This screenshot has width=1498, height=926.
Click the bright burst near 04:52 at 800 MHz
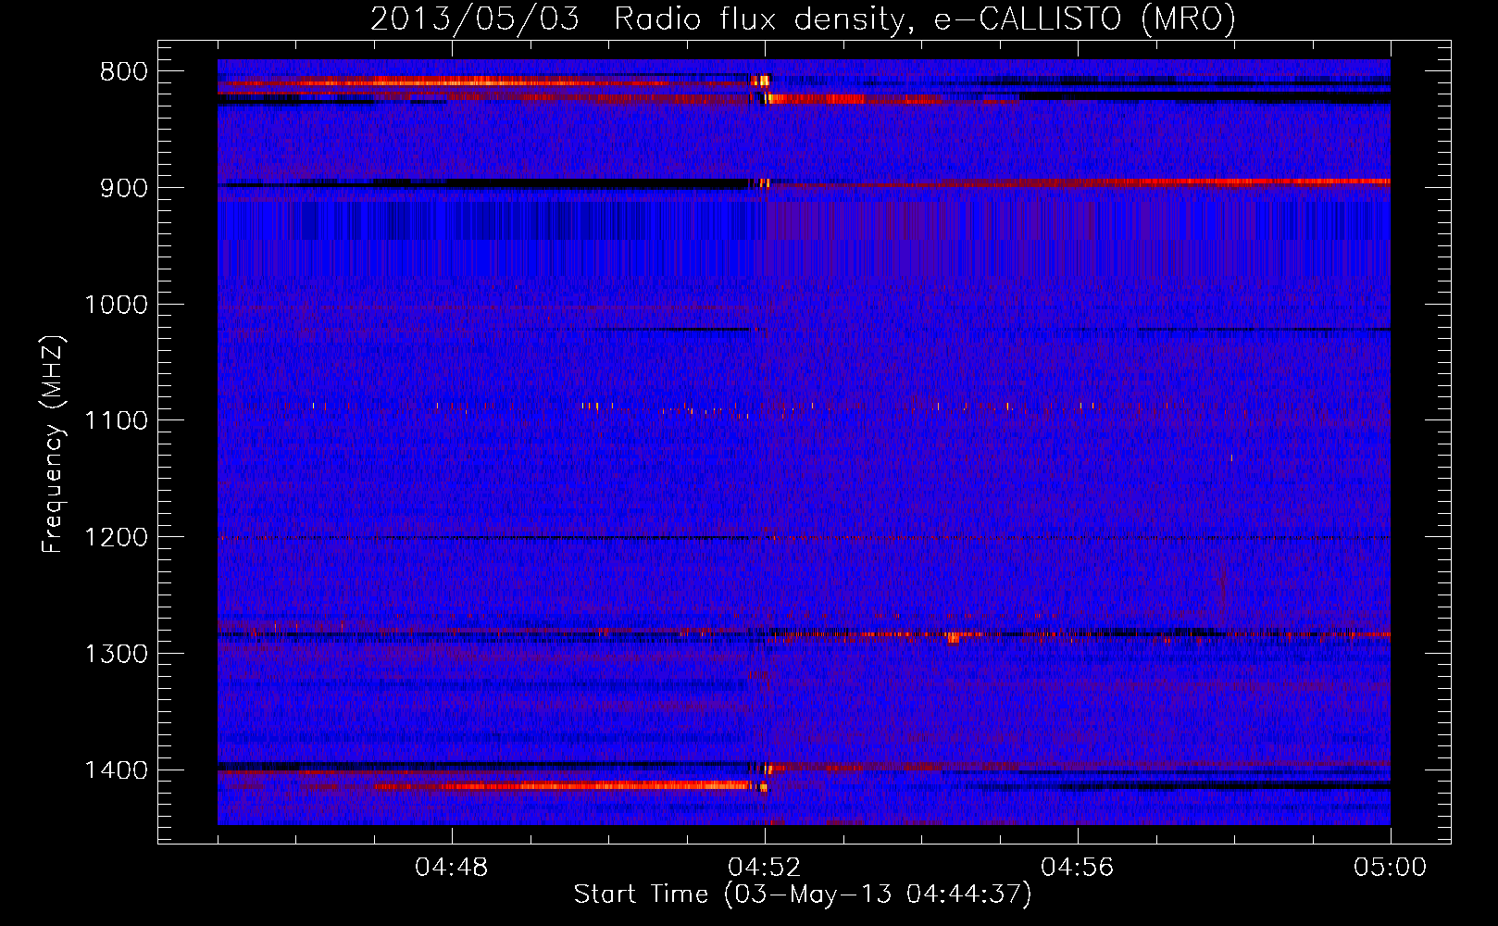tap(762, 81)
